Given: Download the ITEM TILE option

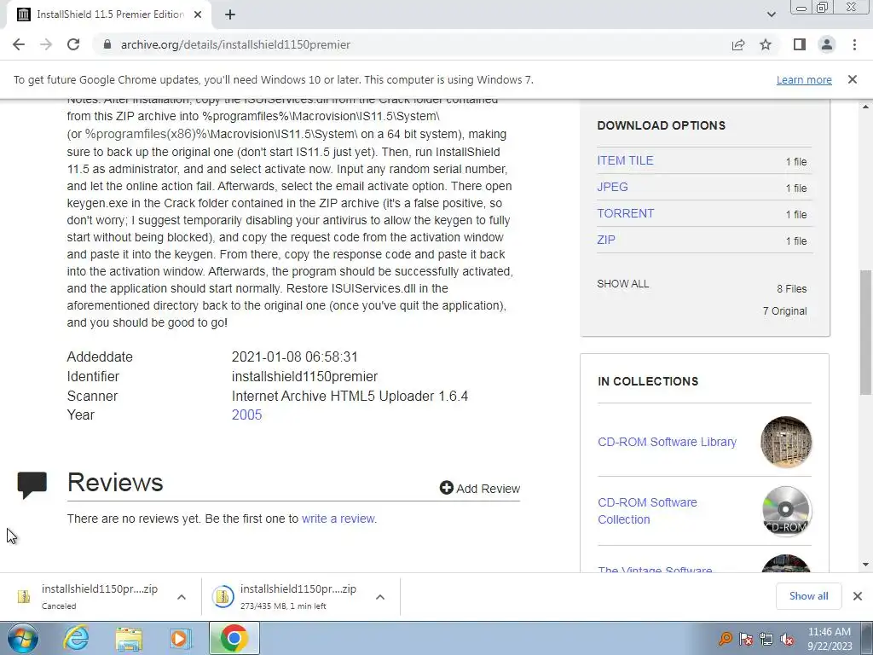Looking at the screenshot, I should click(x=625, y=160).
